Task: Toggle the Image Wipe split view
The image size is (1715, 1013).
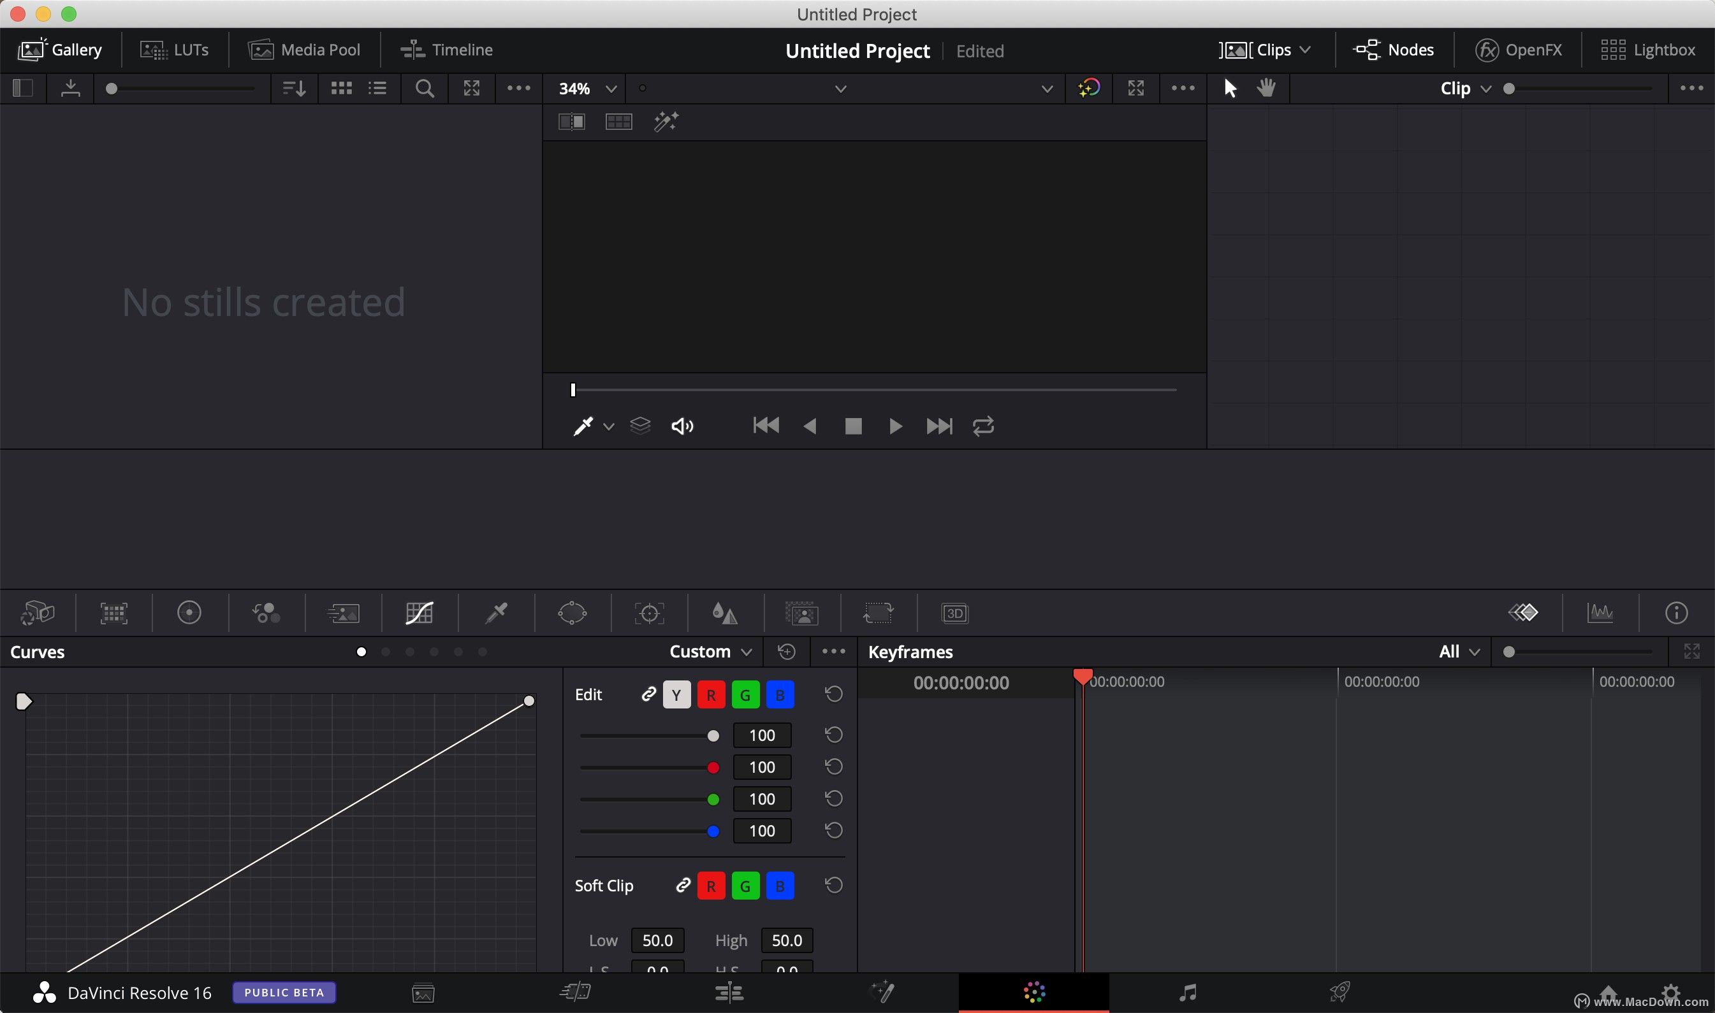Action: (572, 122)
